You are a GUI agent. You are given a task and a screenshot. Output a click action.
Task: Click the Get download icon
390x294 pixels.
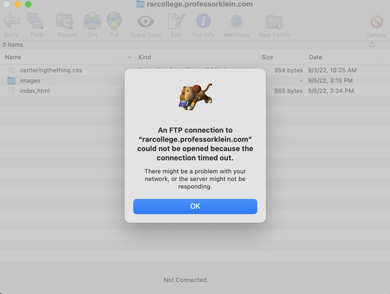pos(92,21)
